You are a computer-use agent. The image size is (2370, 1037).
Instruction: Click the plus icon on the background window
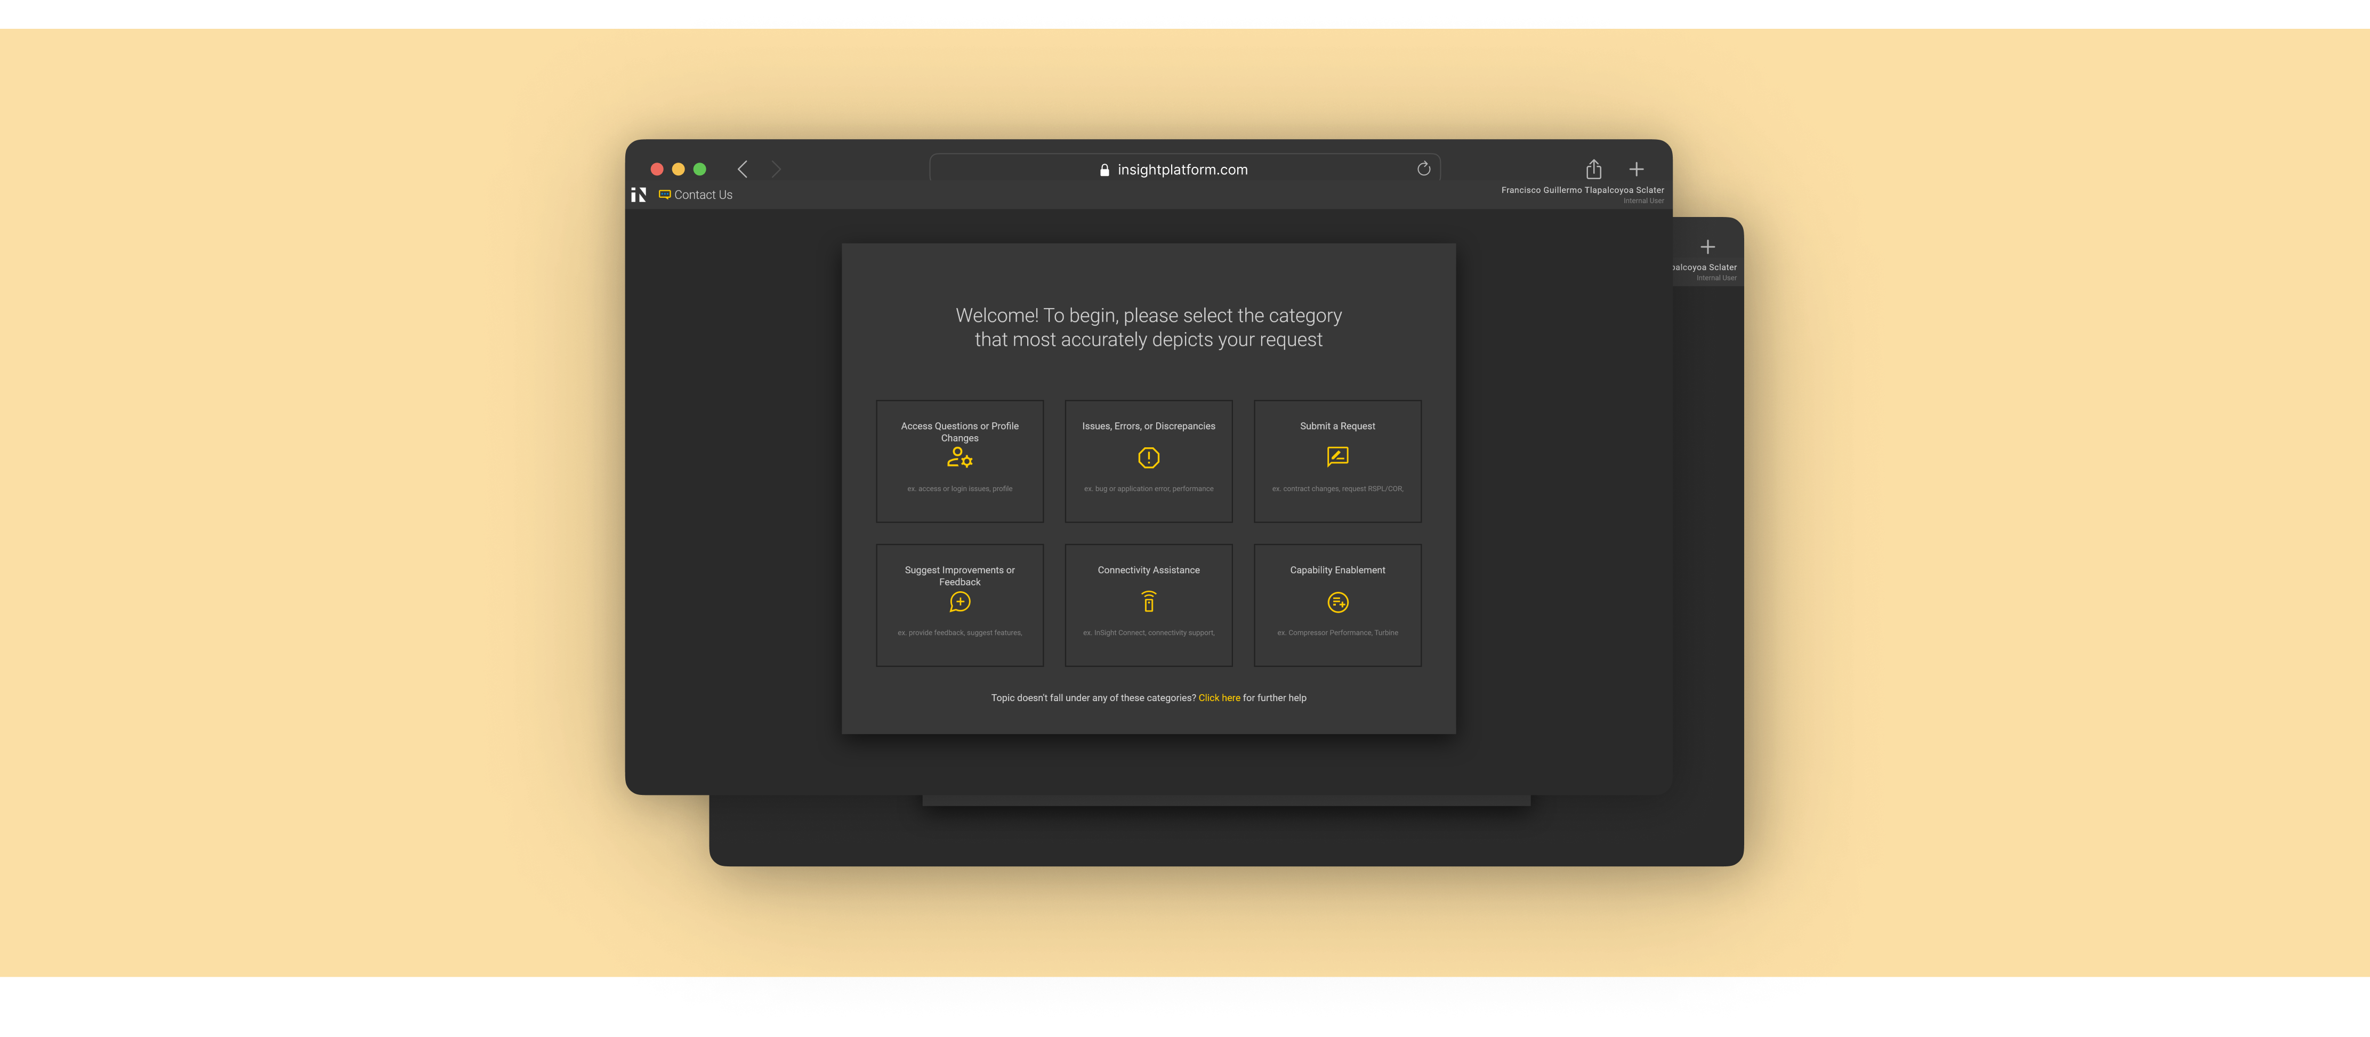pyautogui.click(x=1707, y=247)
